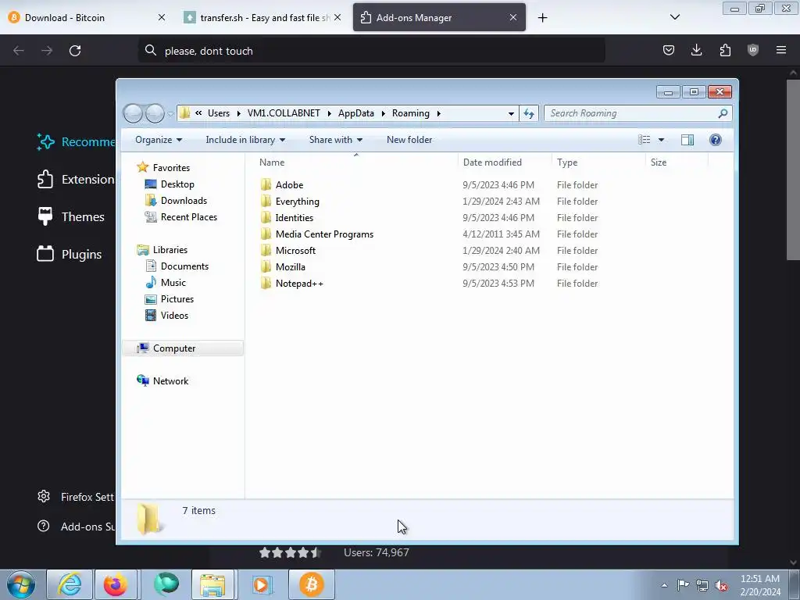Open Documents library
The width and height of the screenshot is (800, 600).
(x=184, y=266)
